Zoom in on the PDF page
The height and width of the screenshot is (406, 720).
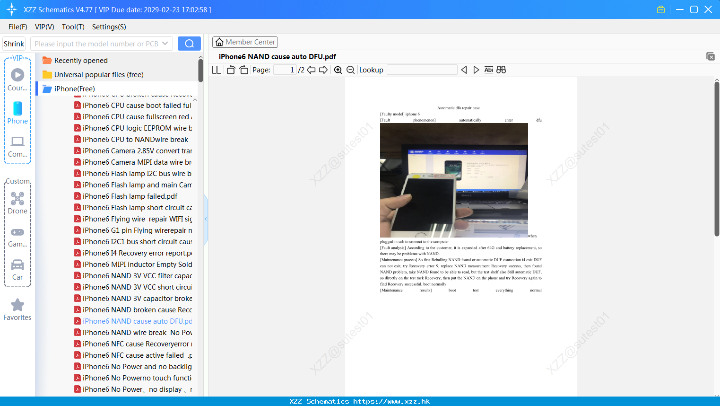point(338,70)
